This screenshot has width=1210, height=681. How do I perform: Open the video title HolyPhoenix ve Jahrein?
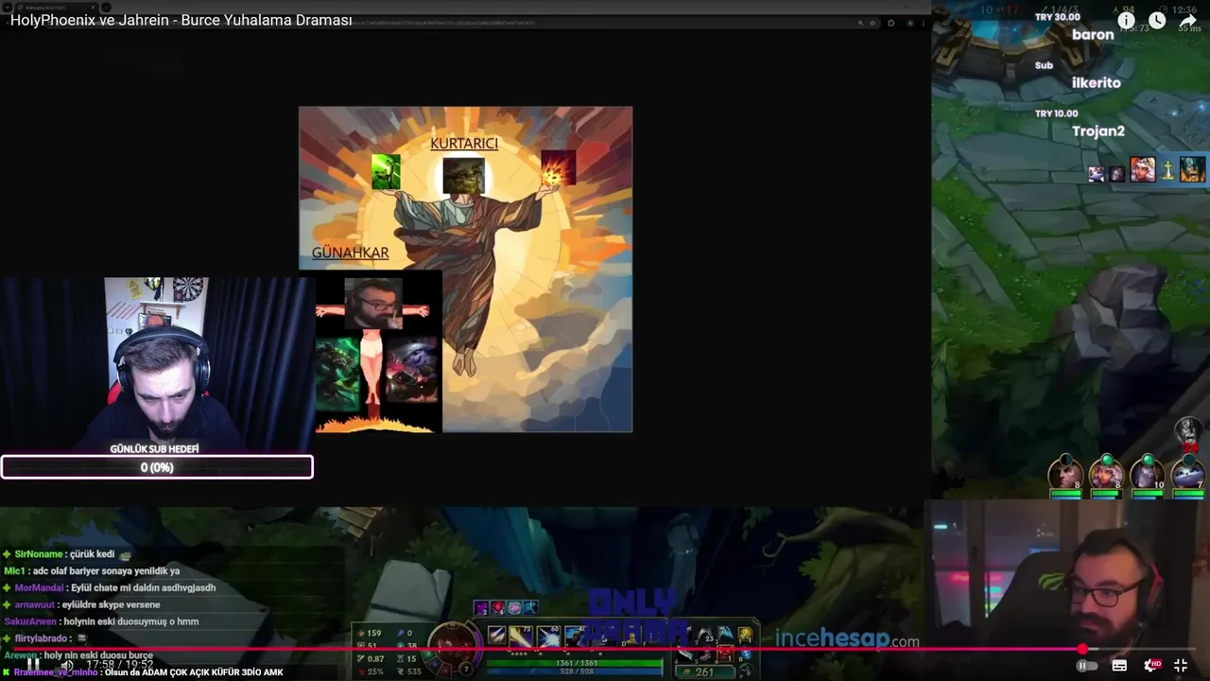(181, 20)
